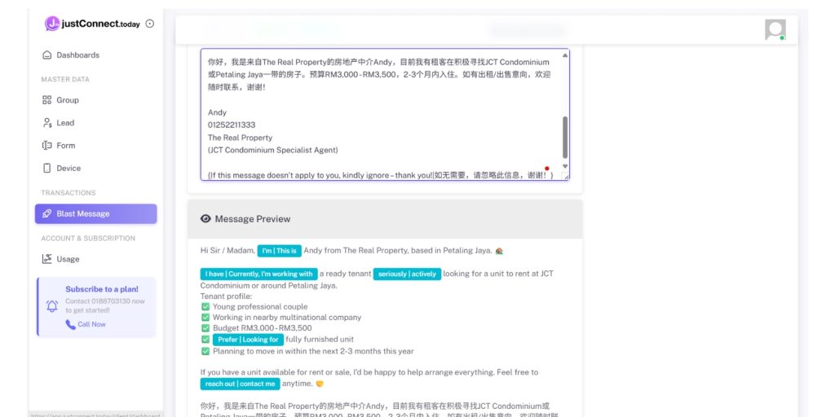The width and height of the screenshot is (835, 417).
Task: Click checkmark beside Prefer | Looking for
Action: click(x=205, y=340)
